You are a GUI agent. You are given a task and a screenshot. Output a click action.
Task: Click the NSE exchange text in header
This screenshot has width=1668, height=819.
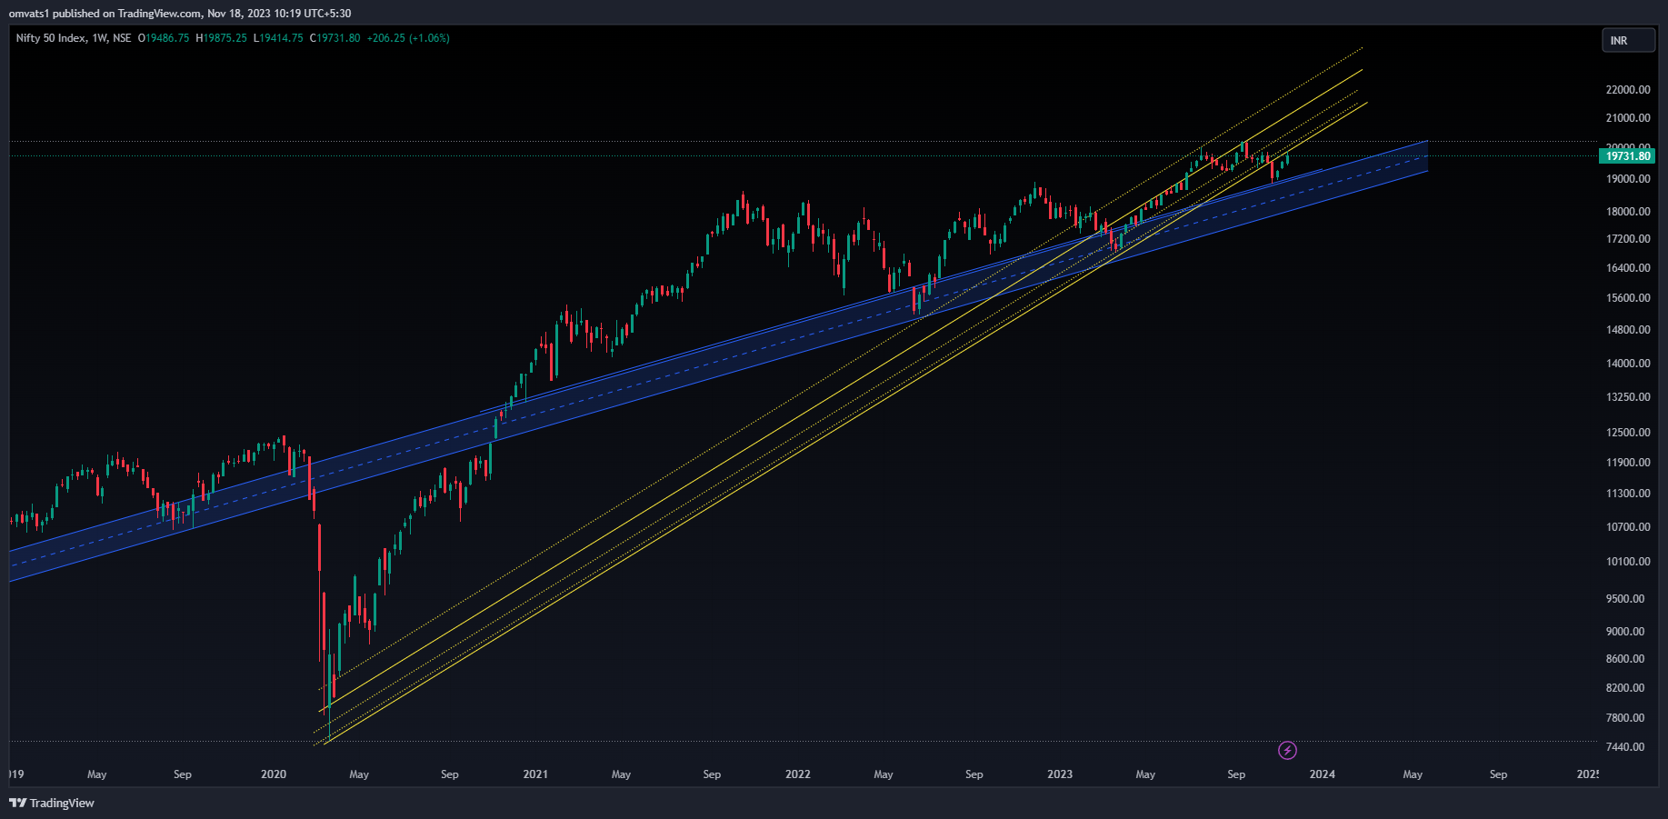point(122,38)
